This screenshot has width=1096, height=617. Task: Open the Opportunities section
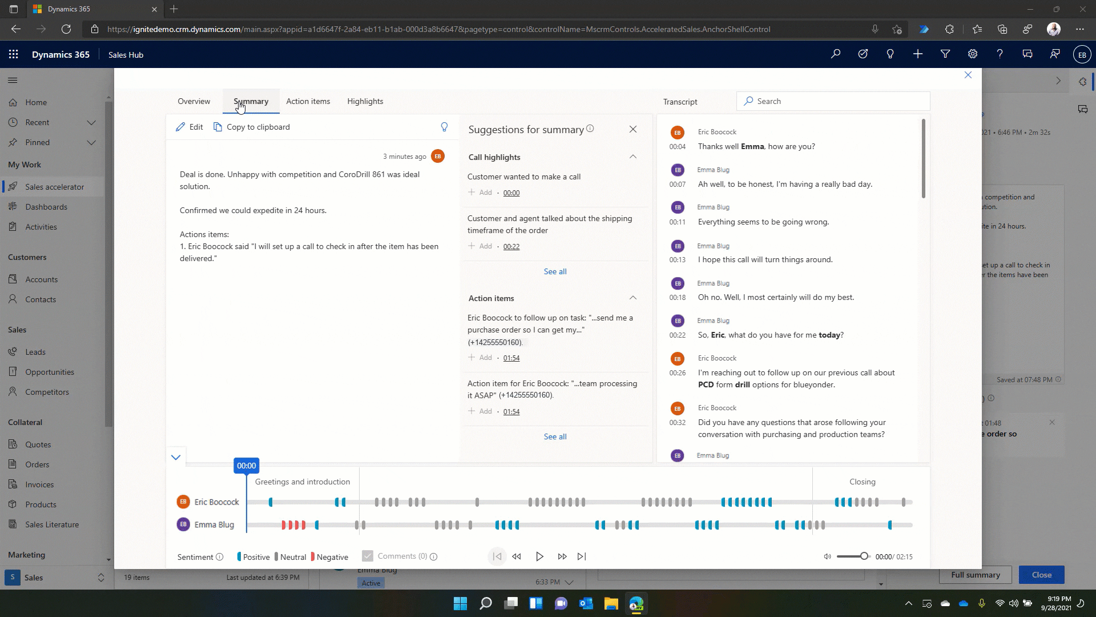49,371
